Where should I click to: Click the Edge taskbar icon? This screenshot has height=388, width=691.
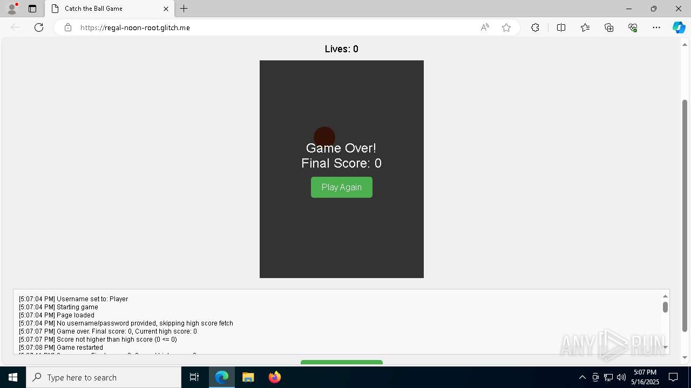222,377
